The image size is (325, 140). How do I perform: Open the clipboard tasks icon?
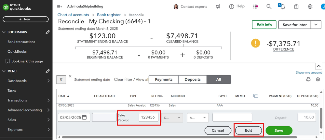[x=296, y=6]
